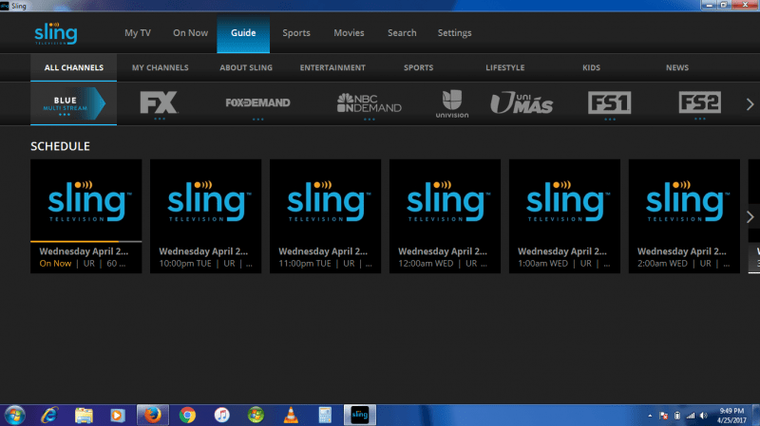Open the 1:00am WED schedule card
The height and width of the screenshot is (426, 760).
click(x=564, y=216)
